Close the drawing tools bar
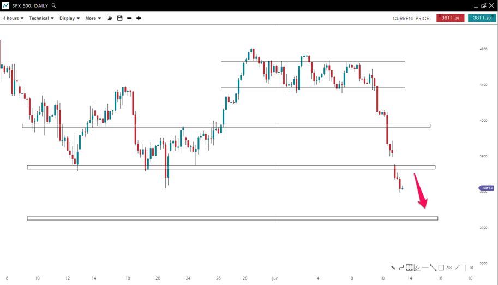Viewport: 498px width, 285px height. pyautogui.click(x=472, y=268)
